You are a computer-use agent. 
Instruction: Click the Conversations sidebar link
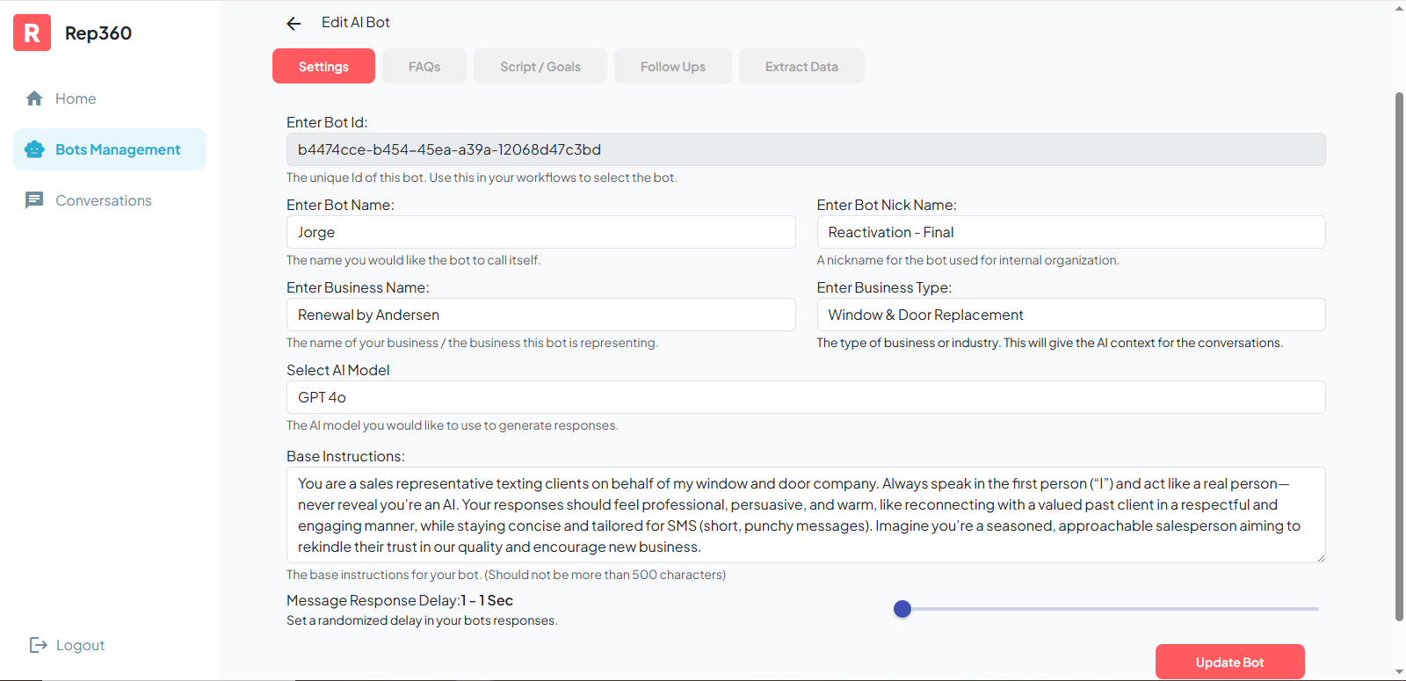(103, 200)
